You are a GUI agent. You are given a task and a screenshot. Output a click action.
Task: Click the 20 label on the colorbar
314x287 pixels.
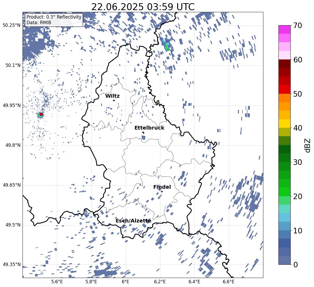(298, 196)
